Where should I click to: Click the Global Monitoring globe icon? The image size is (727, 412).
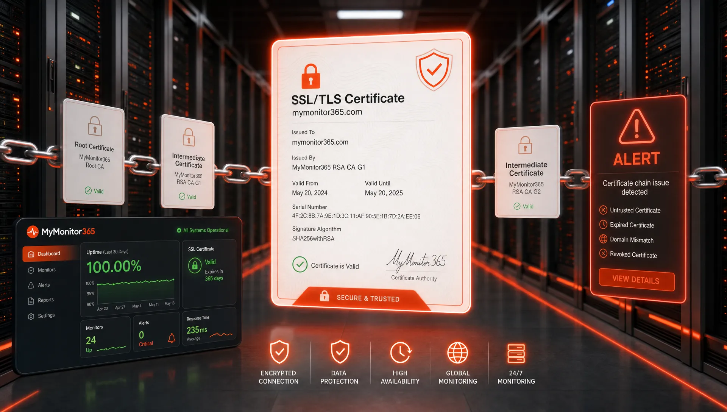pos(458,353)
